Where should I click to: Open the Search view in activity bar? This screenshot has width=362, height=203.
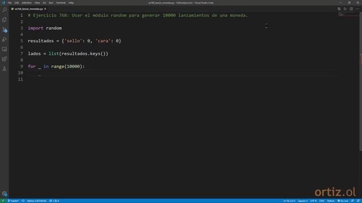(5, 10)
